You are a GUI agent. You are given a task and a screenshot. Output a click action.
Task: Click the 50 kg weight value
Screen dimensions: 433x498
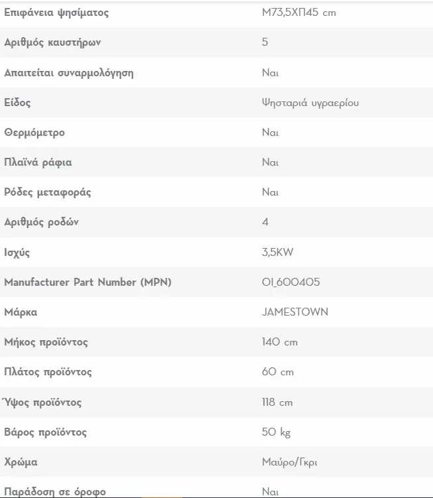[276, 432]
